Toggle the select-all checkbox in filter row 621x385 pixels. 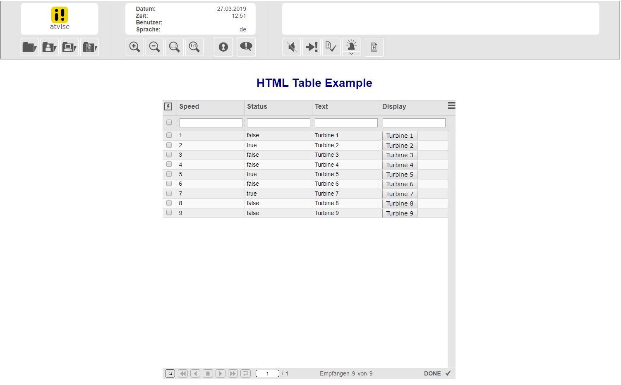tap(169, 122)
